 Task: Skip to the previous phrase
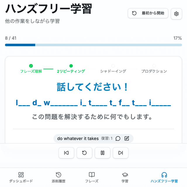(66, 153)
